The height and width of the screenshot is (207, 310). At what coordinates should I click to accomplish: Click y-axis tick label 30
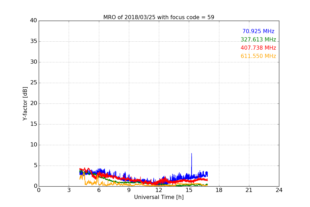pos(34,62)
